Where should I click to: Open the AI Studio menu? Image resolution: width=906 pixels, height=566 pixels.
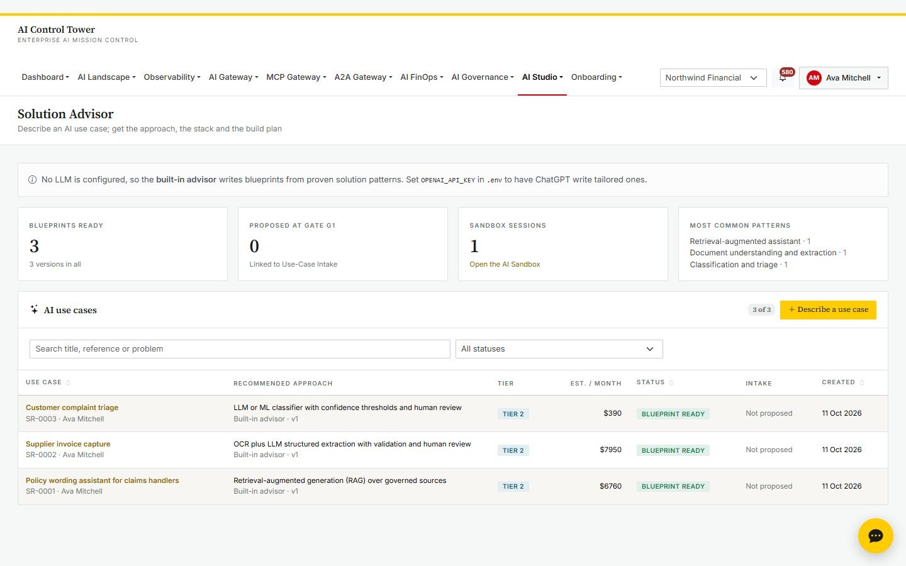[542, 77]
